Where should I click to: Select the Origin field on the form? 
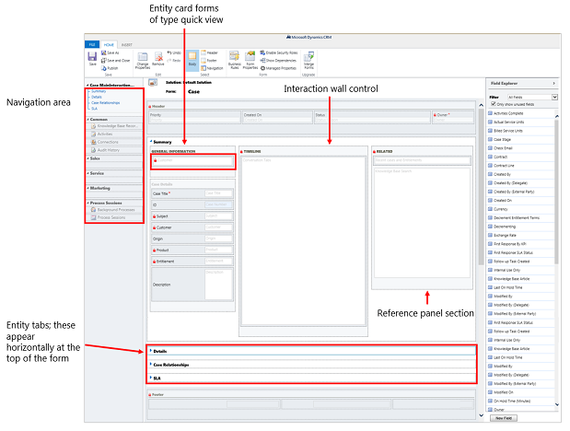(x=192, y=239)
